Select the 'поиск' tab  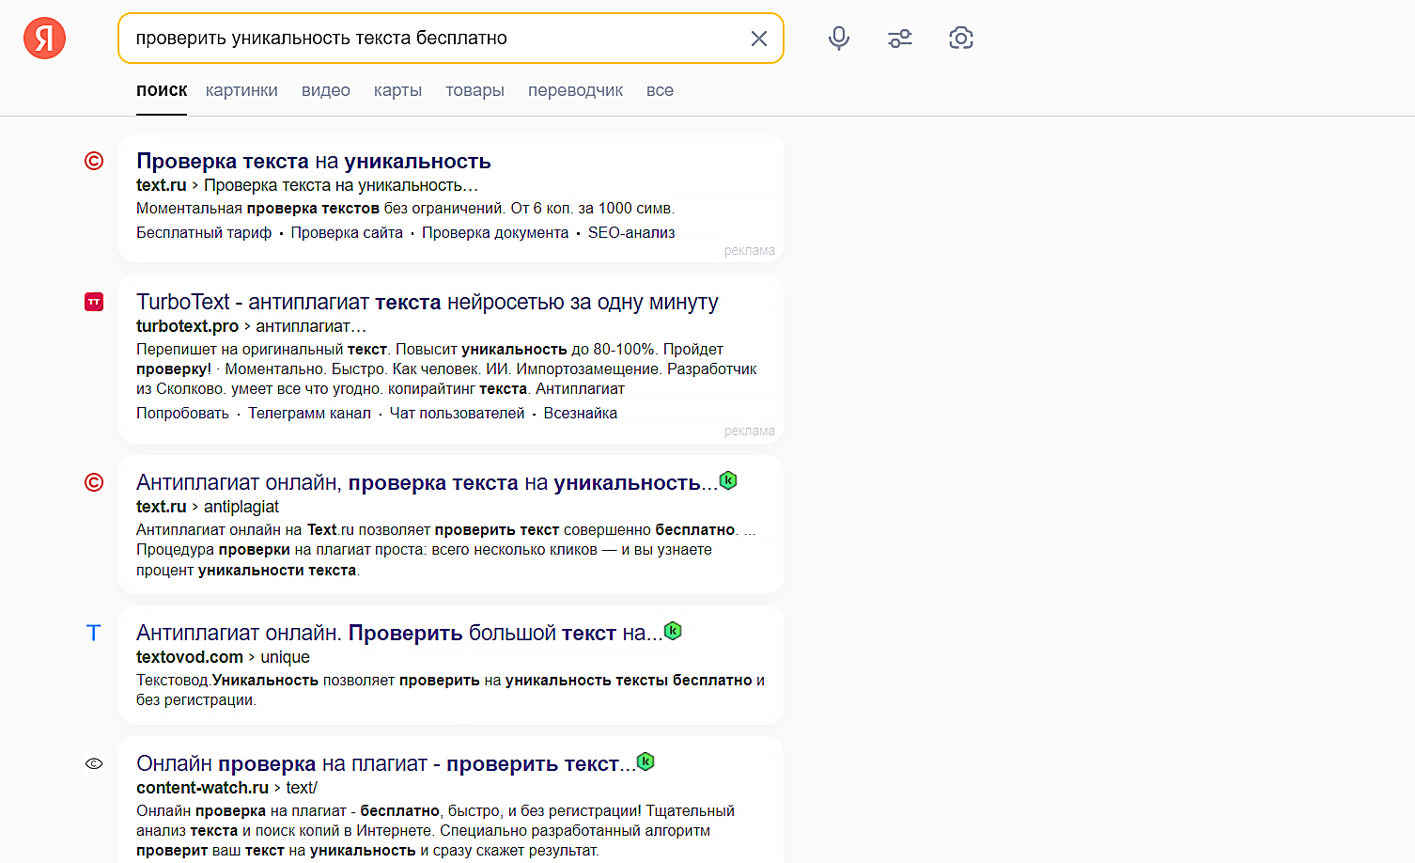[x=162, y=90]
